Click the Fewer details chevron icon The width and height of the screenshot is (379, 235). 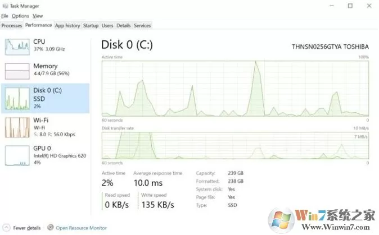coord(6,228)
